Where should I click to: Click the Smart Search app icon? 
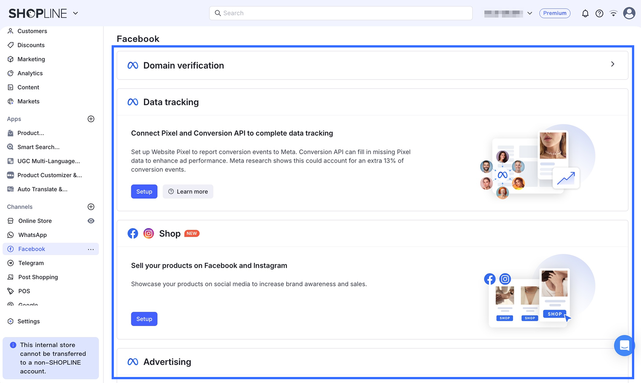click(x=11, y=147)
